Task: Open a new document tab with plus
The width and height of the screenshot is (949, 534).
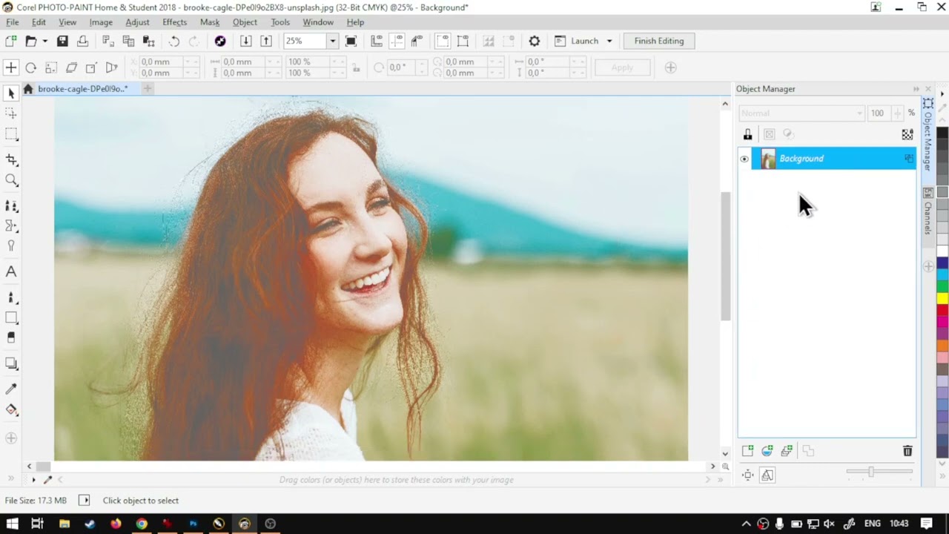Action: [x=148, y=89]
